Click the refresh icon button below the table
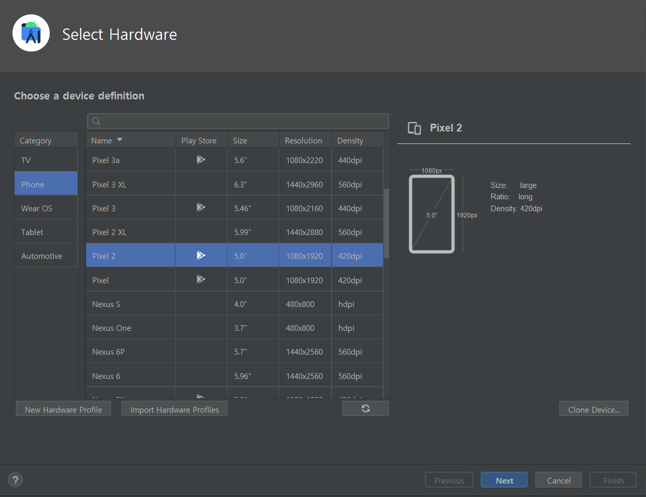 coord(365,408)
